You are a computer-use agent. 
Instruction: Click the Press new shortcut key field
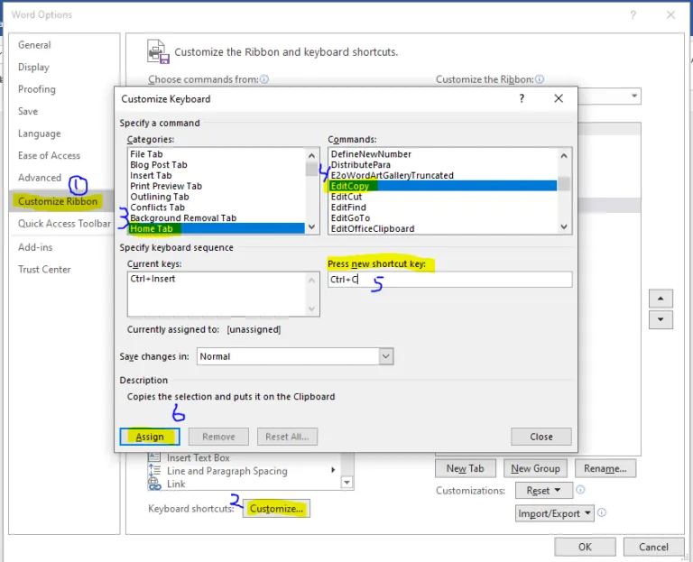[450, 280]
